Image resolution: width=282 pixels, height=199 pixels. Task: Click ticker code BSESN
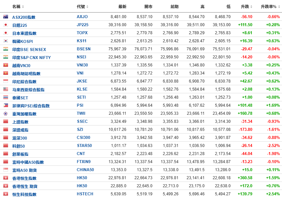point(83,49)
